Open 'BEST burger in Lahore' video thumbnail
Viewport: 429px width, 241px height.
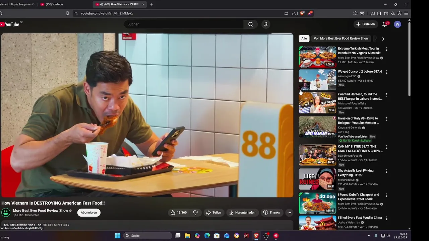pos(317,103)
